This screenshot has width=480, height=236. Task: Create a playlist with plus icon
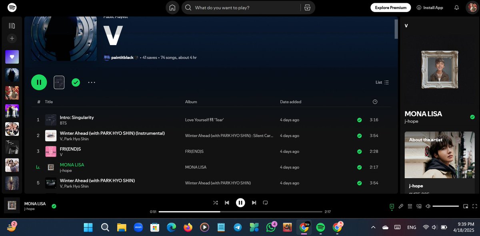[x=12, y=38]
